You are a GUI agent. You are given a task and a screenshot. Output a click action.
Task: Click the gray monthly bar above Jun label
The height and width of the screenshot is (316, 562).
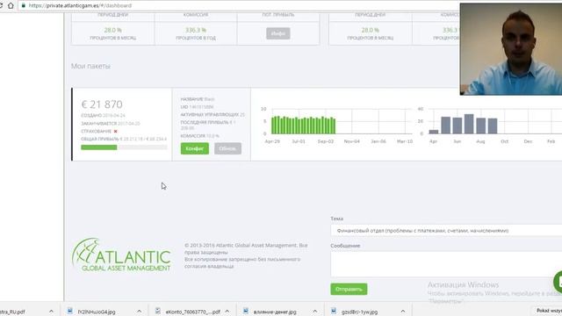pyautogui.click(x=458, y=126)
